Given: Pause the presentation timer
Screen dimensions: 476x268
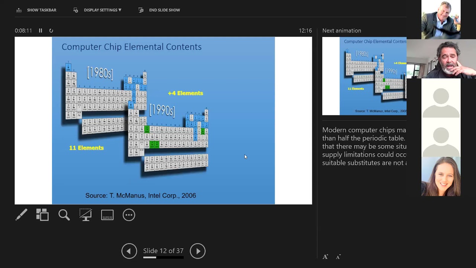Looking at the screenshot, I should (41, 31).
